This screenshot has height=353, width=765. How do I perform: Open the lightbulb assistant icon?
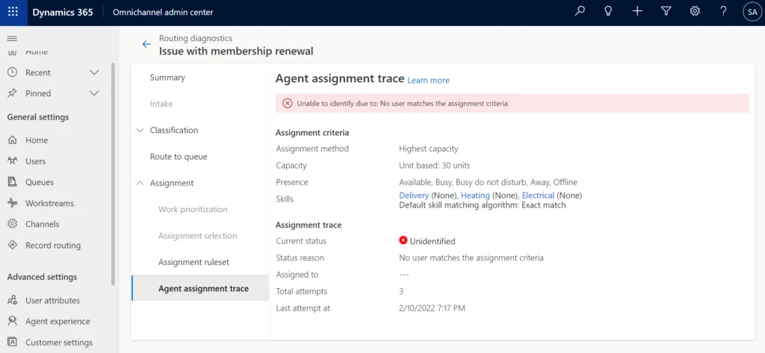pos(608,12)
